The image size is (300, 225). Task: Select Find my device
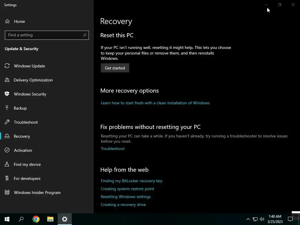tap(27, 164)
